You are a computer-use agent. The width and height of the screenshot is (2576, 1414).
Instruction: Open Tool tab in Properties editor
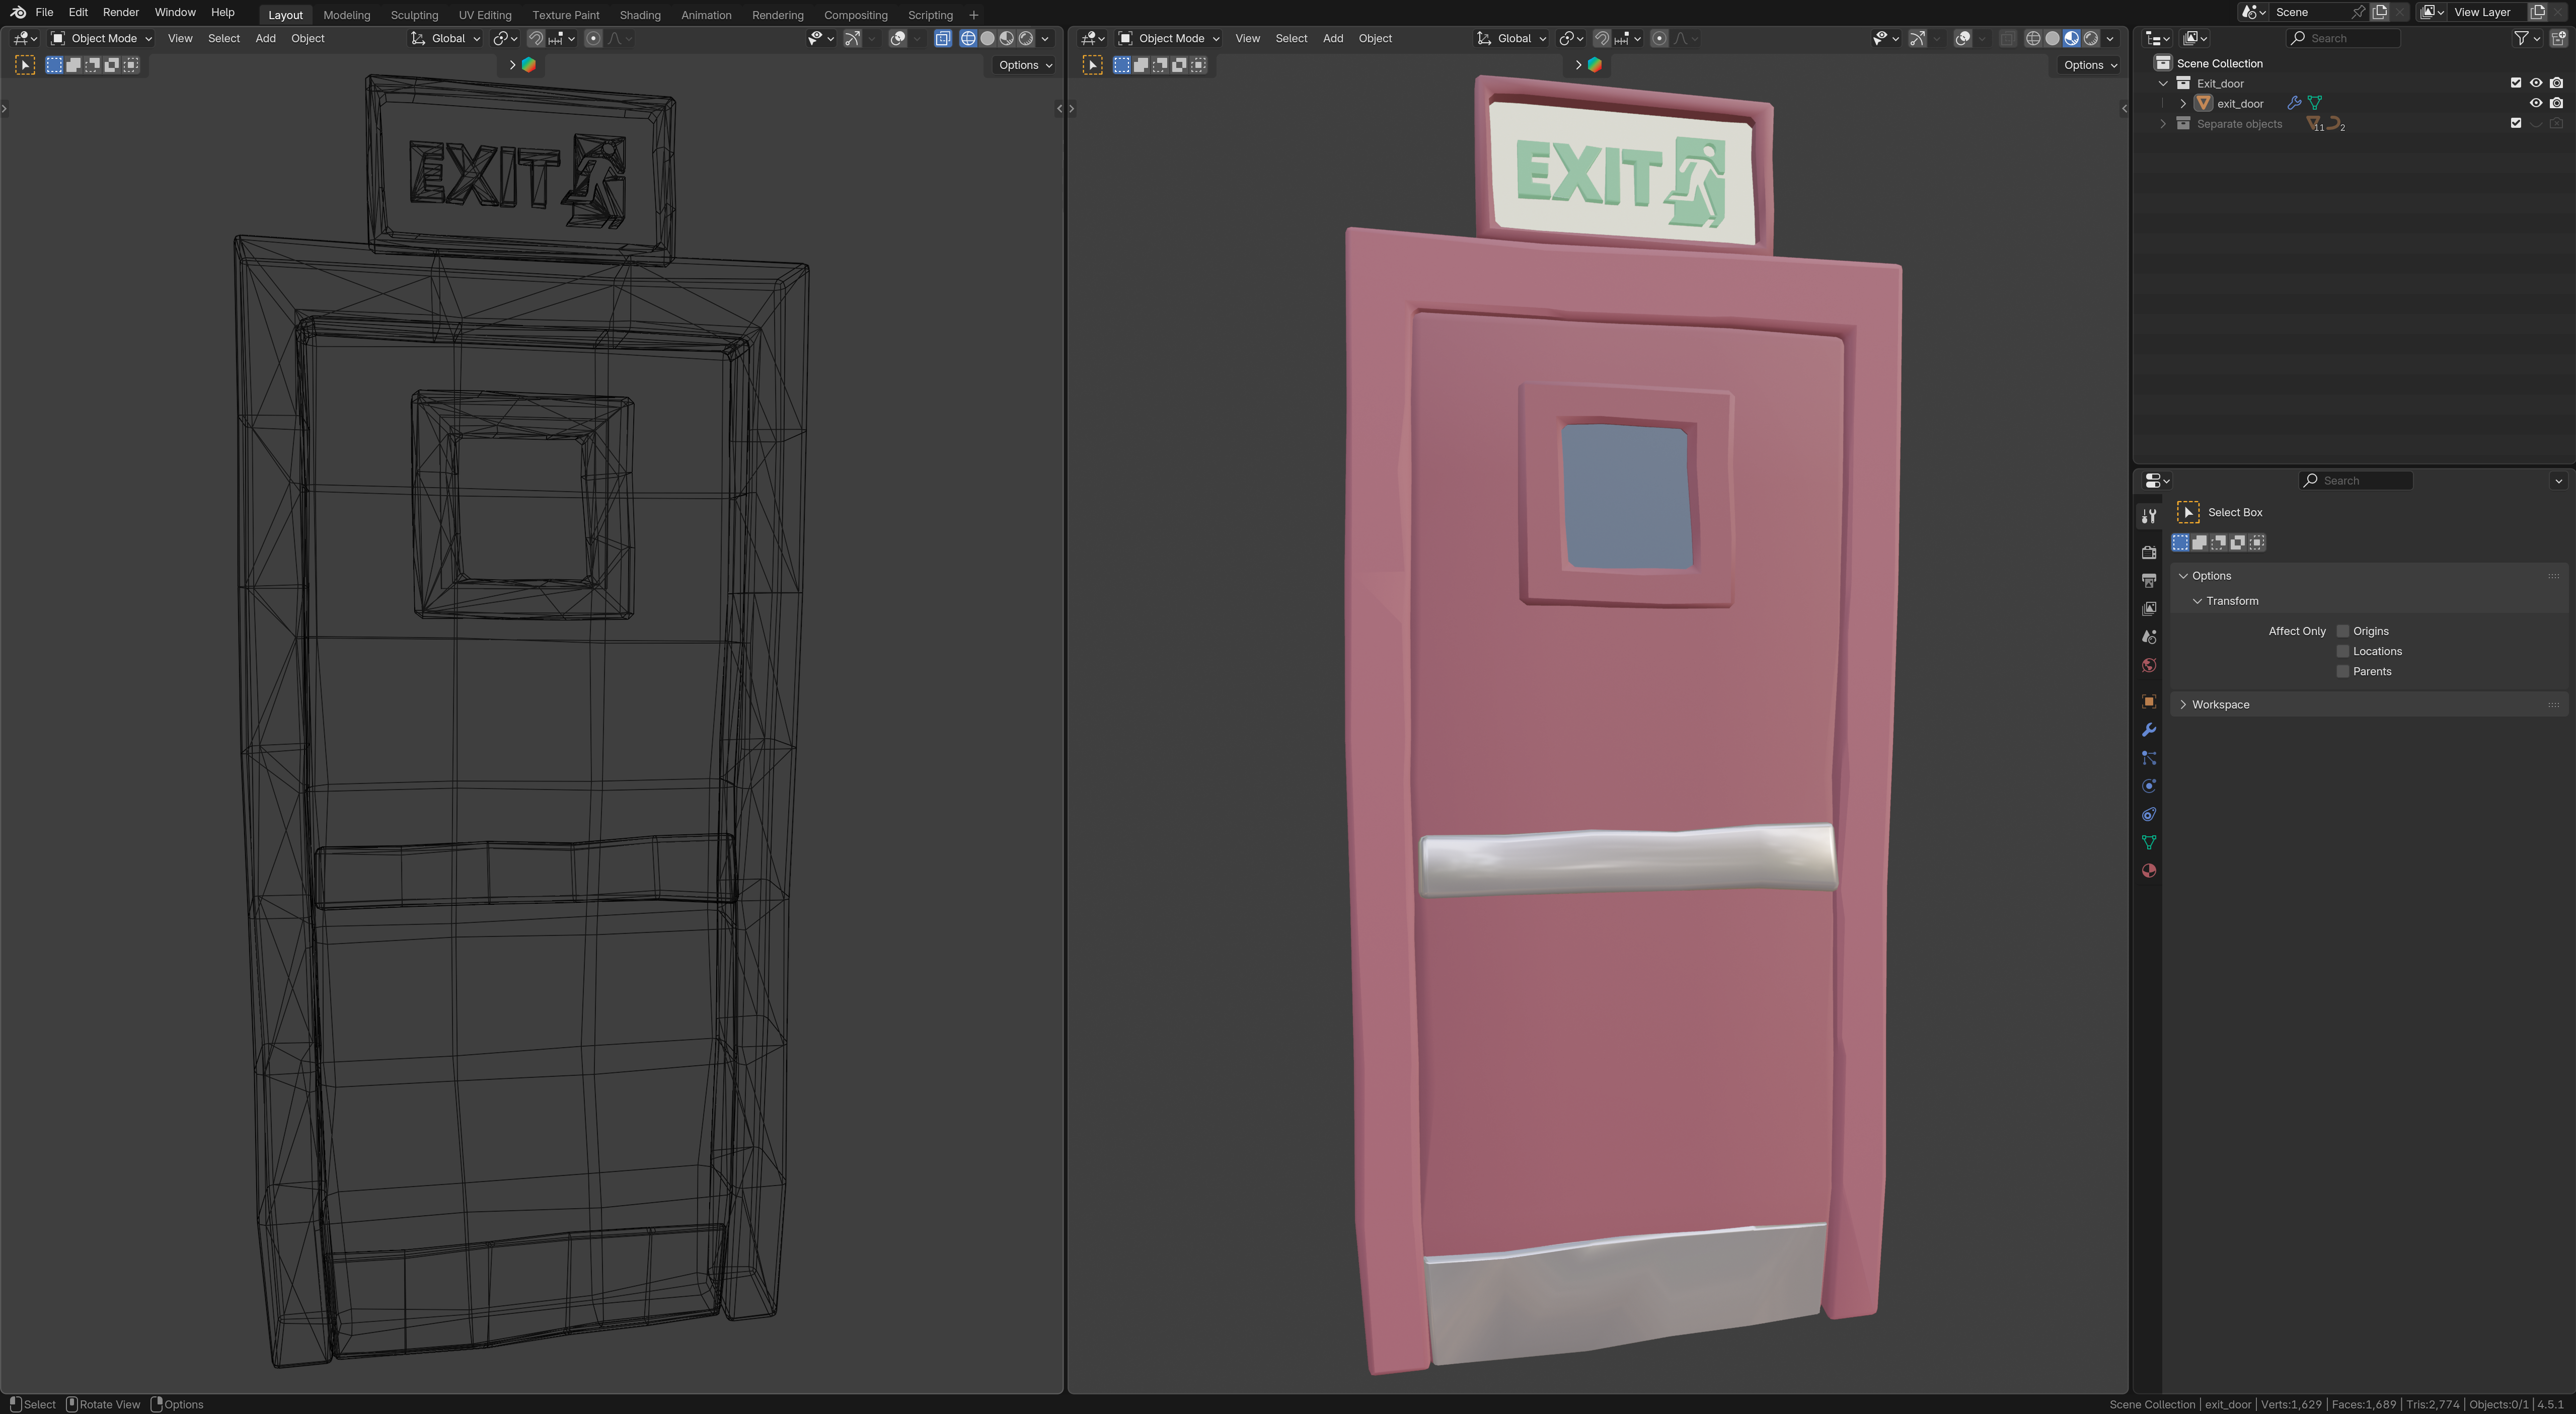[2148, 516]
